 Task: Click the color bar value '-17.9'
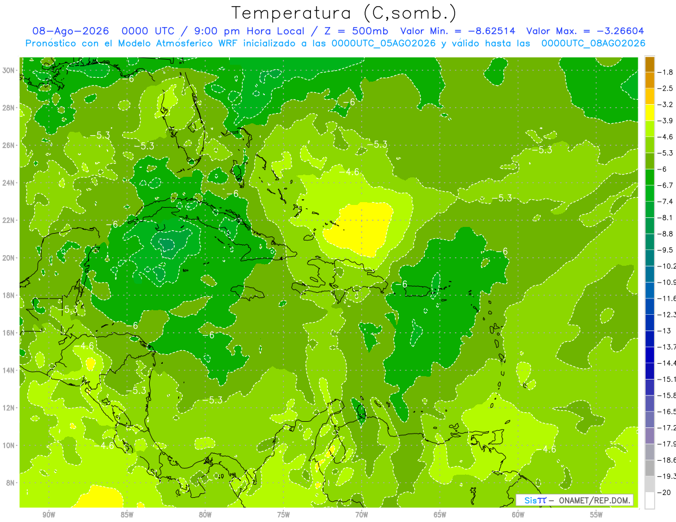pyautogui.click(x=667, y=443)
